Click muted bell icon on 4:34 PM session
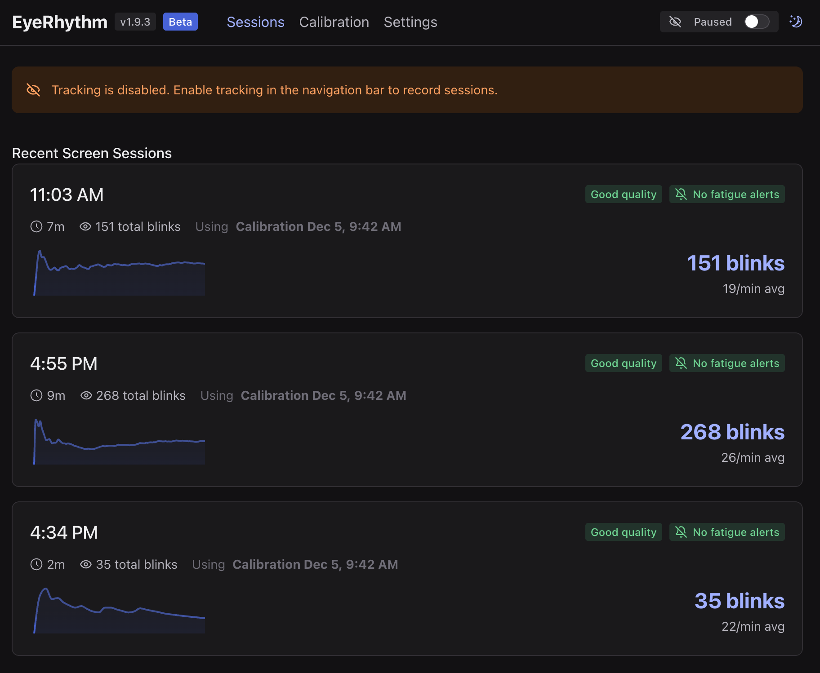 click(x=681, y=532)
